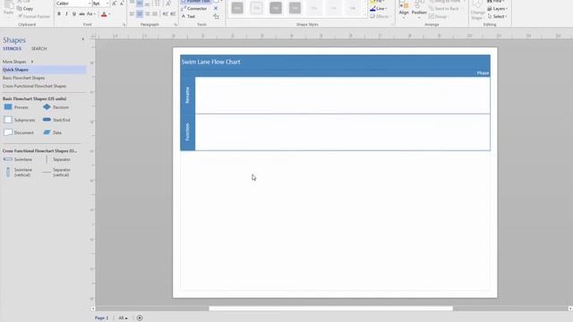Activate Format Painter
573x322 pixels.
tap(34, 16)
